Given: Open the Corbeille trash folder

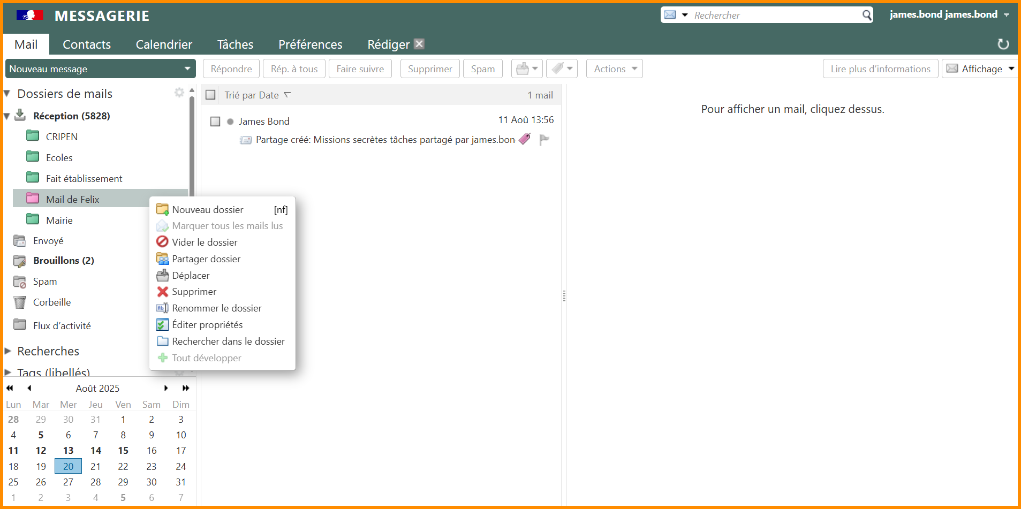Looking at the screenshot, I should 51,302.
